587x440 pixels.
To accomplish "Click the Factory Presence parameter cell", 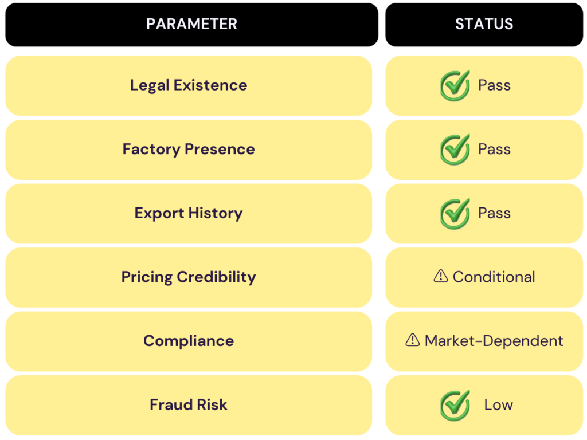I will click(x=189, y=150).
